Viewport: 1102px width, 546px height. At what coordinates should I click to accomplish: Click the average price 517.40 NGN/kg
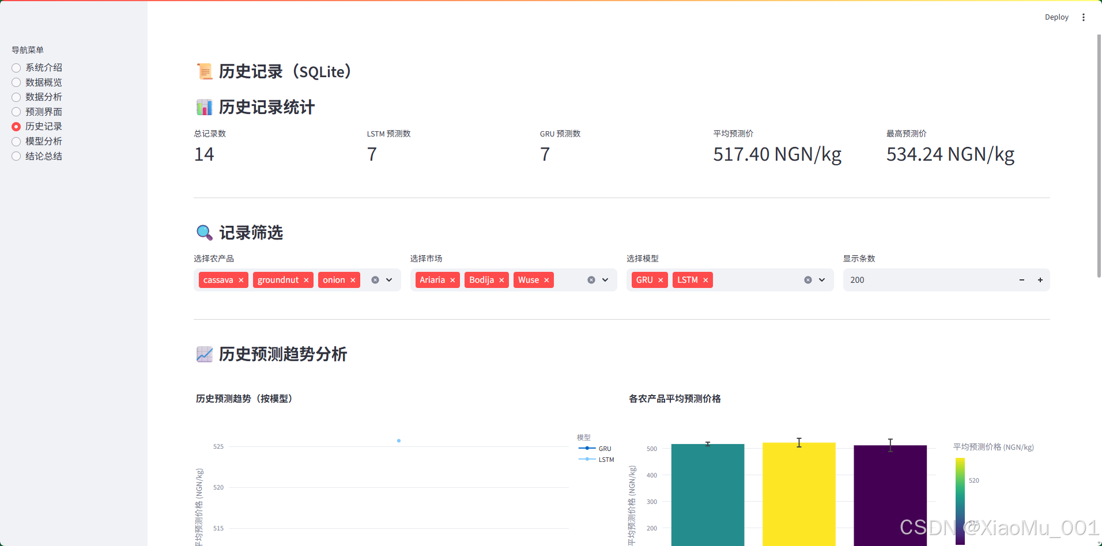pyautogui.click(x=777, y=154)
